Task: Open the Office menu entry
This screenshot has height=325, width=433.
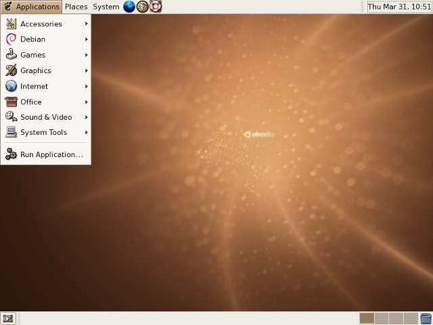Action: (46, 102)
